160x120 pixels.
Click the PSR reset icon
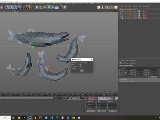106,7
